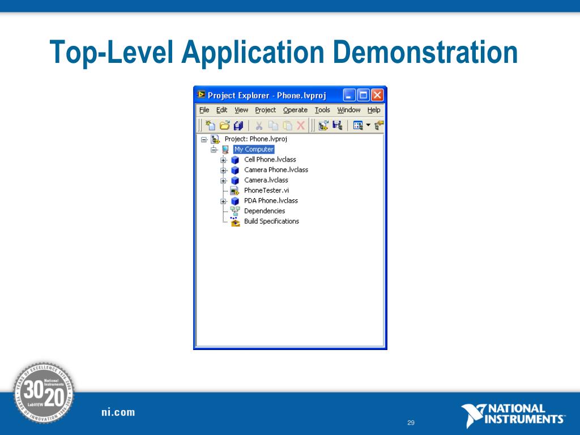The width and height of the screenshot is (580, 435).
Task: Click the slide number 29
Action: pos(411,423)
